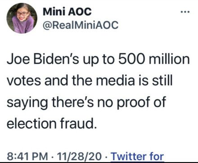Click the dot separator before 'Twitter for'
The width and height of the screenshot is (198, 163).
(106, 157)
